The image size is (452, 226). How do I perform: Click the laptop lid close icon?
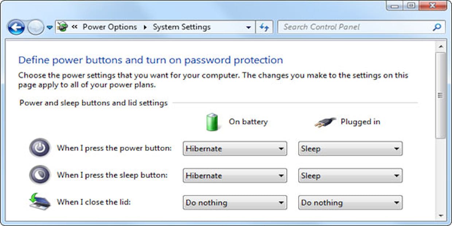coord(40,202)
